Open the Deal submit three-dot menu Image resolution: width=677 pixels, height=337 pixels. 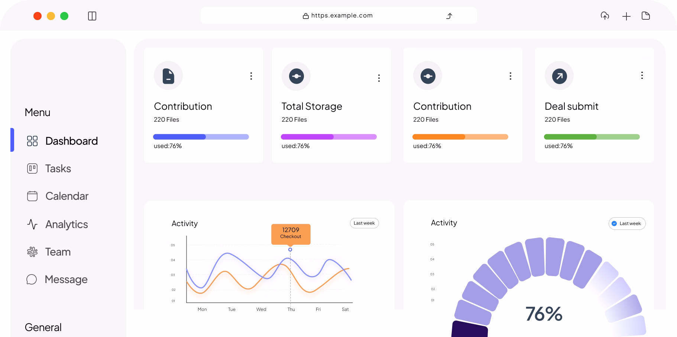click(642, 76)
